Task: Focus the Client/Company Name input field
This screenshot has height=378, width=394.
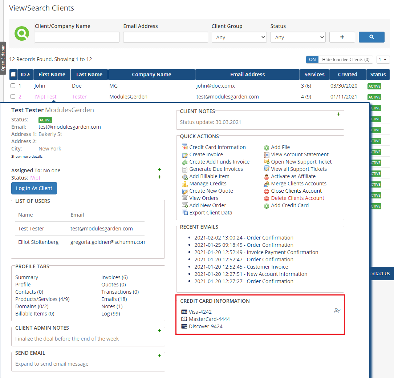Action: (x=77, y=37)
